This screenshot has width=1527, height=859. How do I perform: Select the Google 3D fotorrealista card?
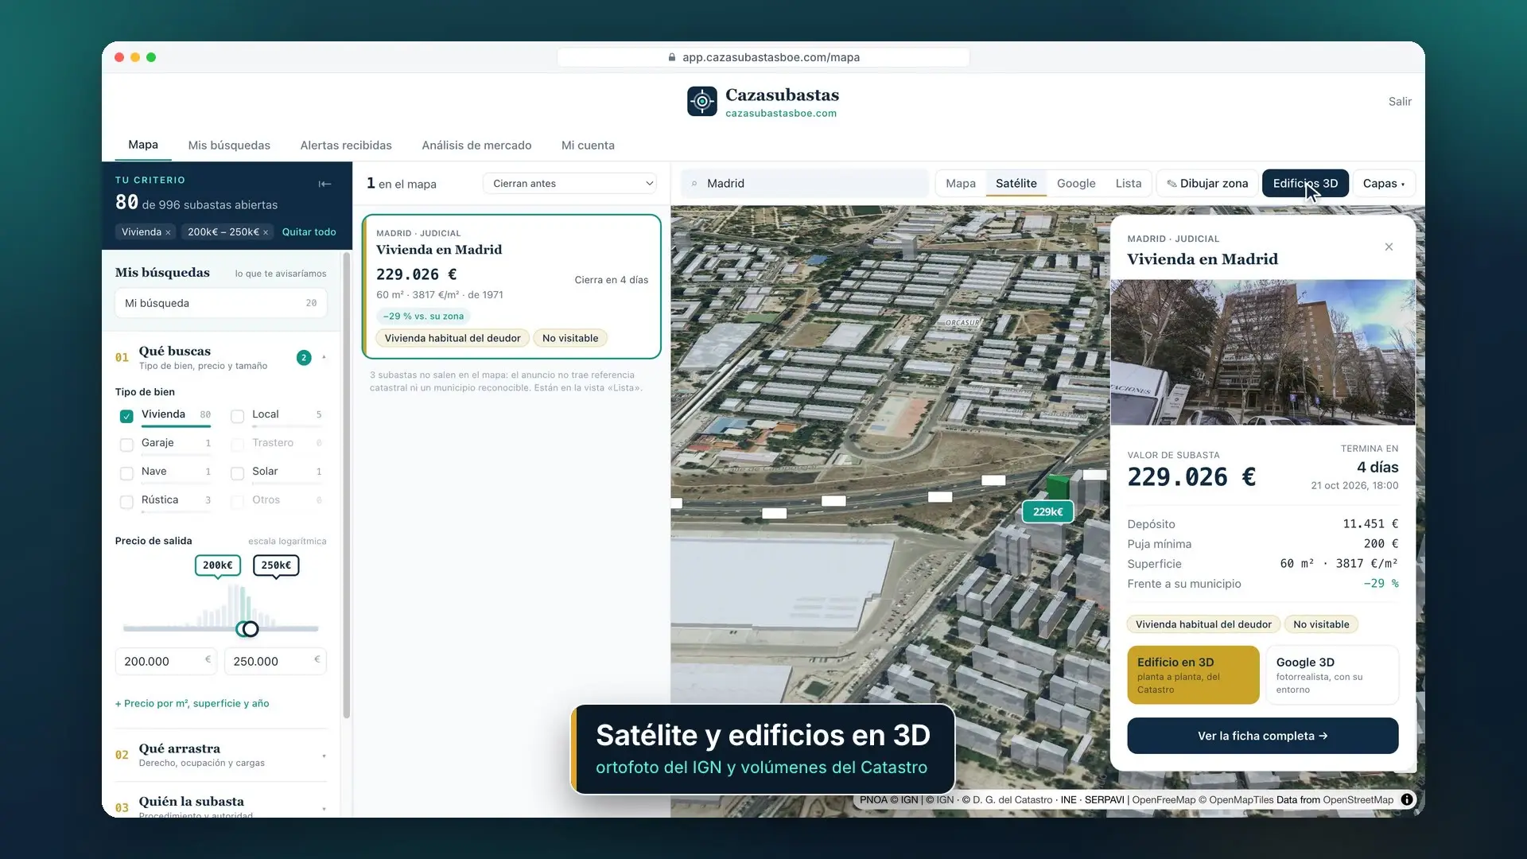pyautogui.click(x=1332, y=674)
